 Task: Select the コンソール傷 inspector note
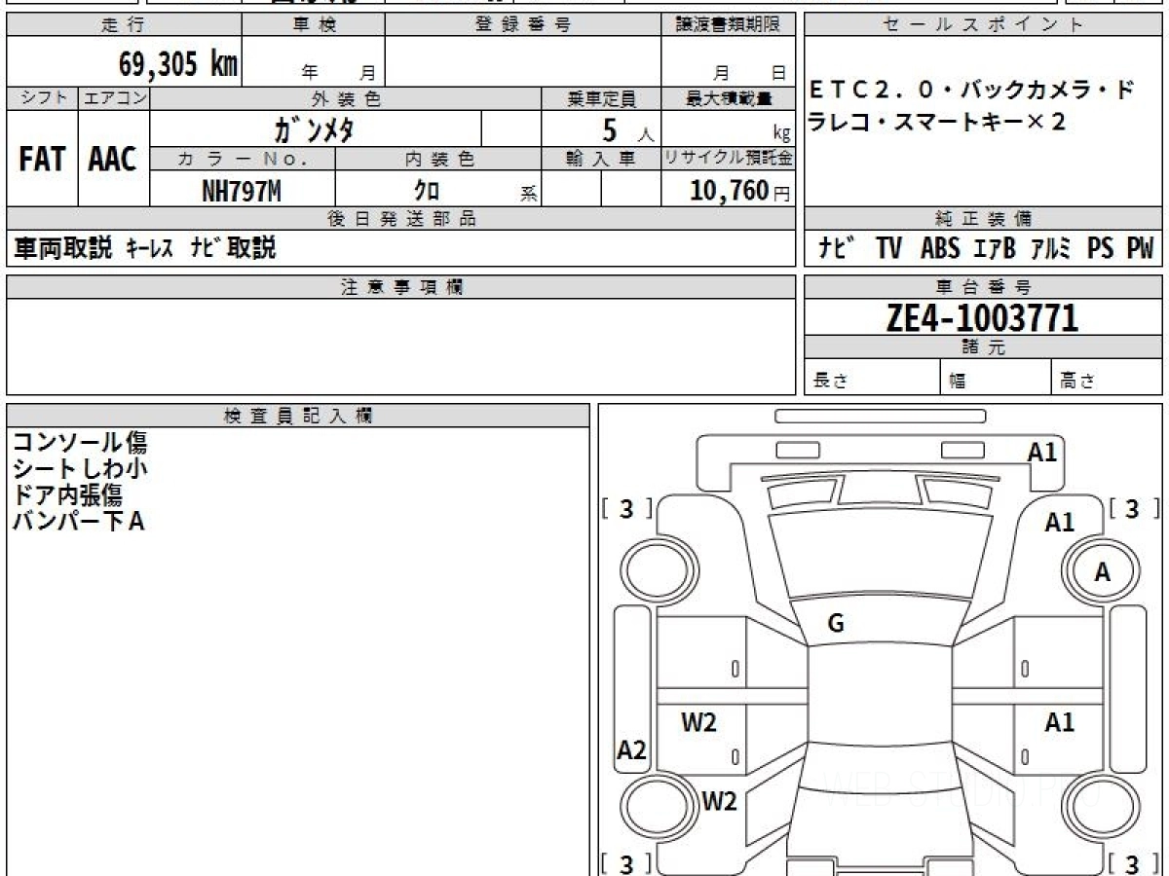pyautogui.click(x=80, y=443)
